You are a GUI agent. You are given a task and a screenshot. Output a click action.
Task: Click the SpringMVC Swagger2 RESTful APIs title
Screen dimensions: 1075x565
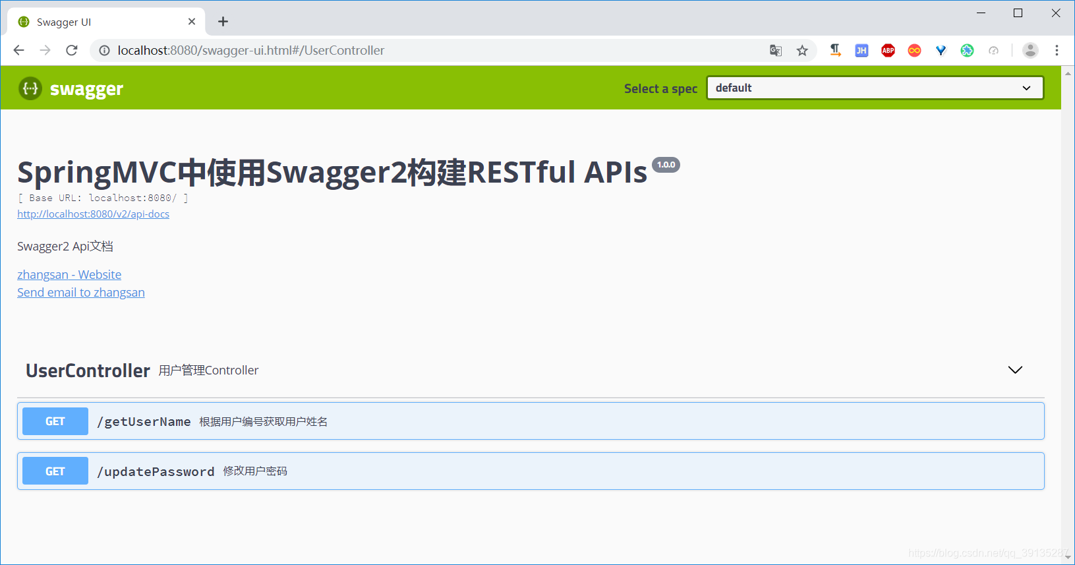click(x=332, y=172)
